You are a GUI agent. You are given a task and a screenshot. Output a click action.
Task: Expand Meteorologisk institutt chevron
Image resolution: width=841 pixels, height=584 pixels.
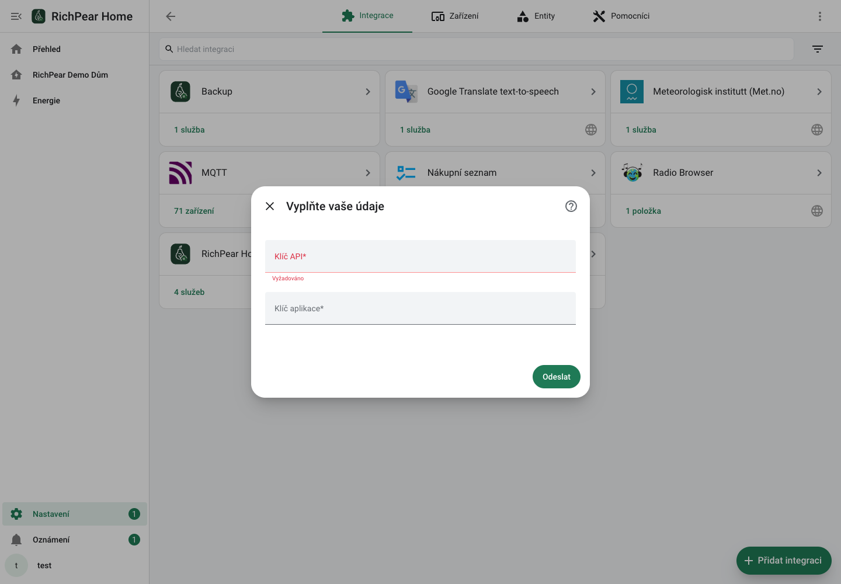coord(819,92)
